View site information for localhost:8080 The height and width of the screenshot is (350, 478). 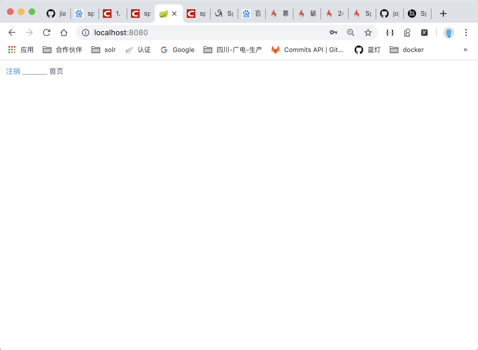coord(86,33)
